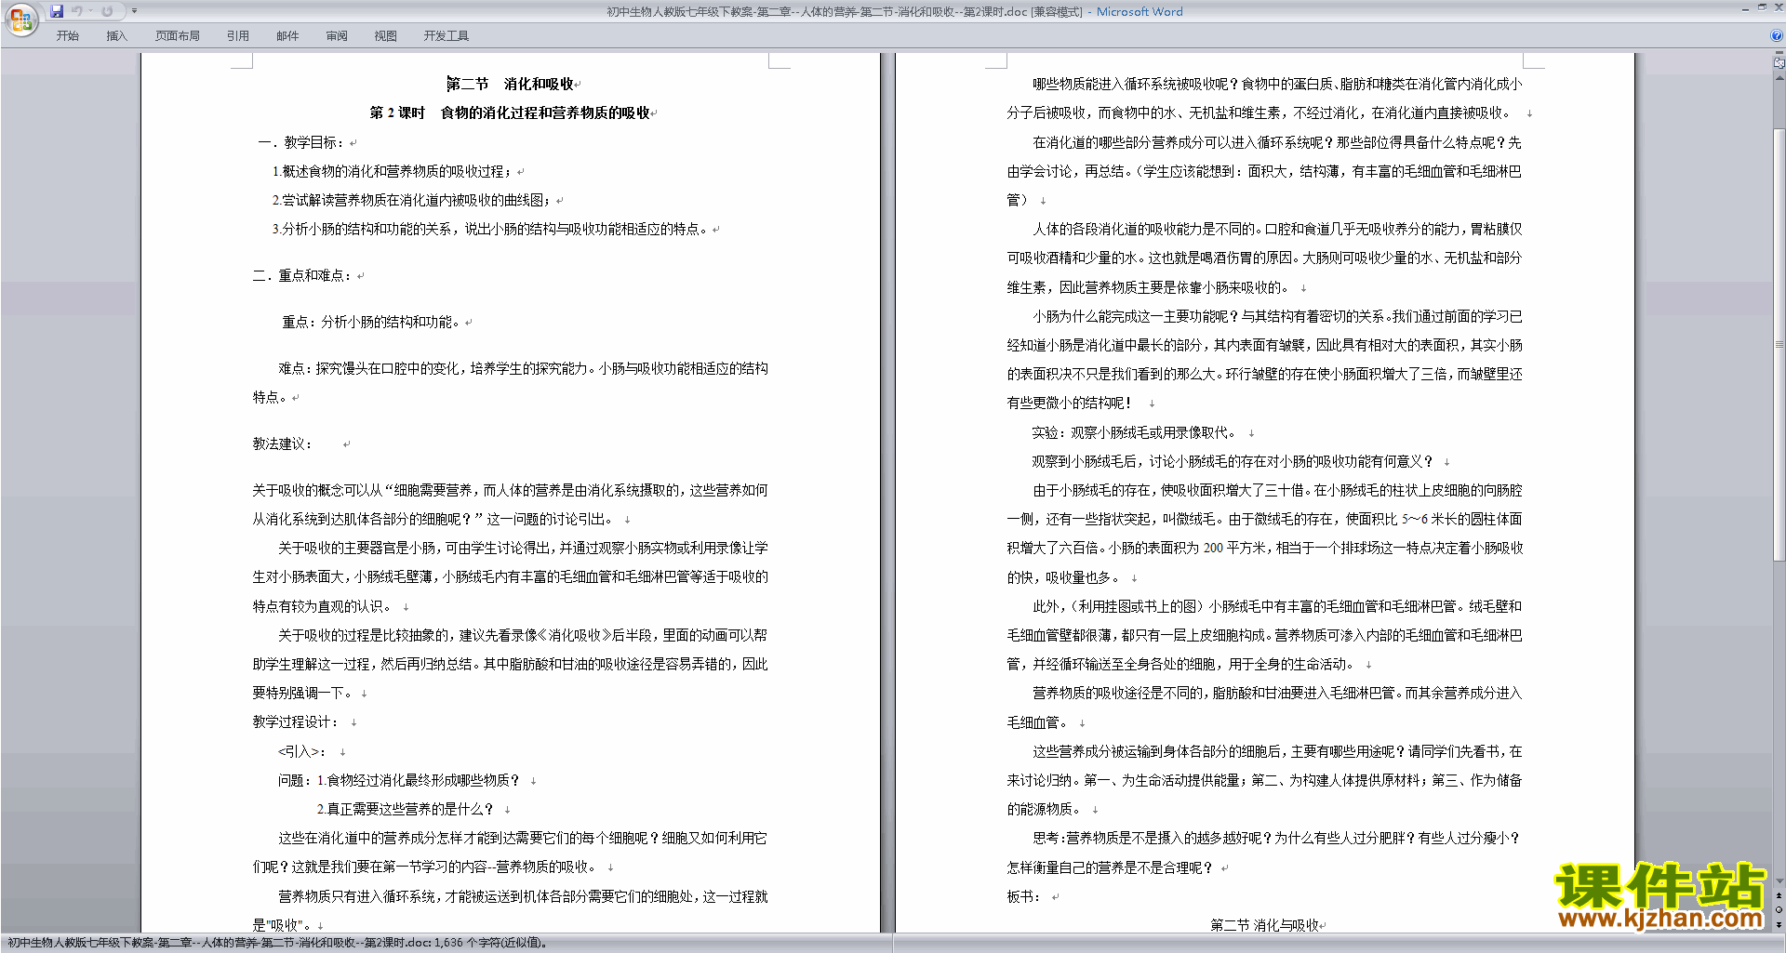The height and width of the screenshot is (953, 1786).
Task: Switch to the 页面布局 tab
Action: click(177, 36)
